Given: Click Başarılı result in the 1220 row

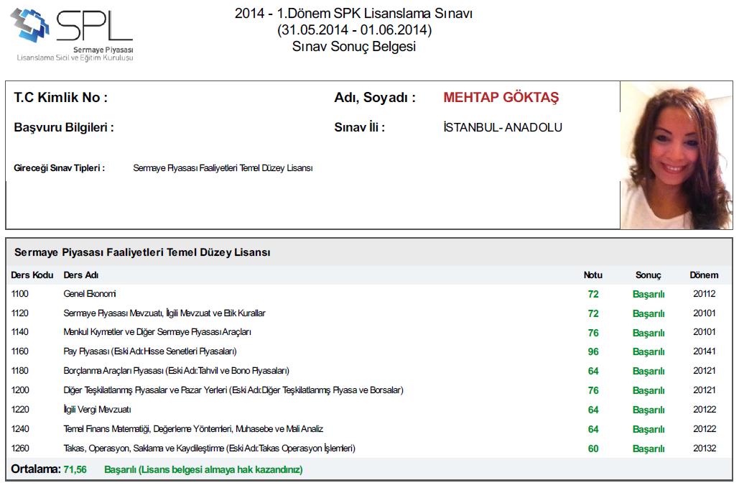Looking at the screenshot, I should pos(649,410).
